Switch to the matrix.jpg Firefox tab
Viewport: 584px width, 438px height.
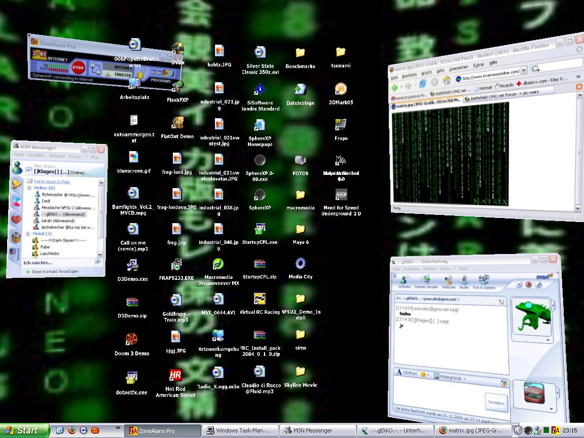(x=427, y=103)
